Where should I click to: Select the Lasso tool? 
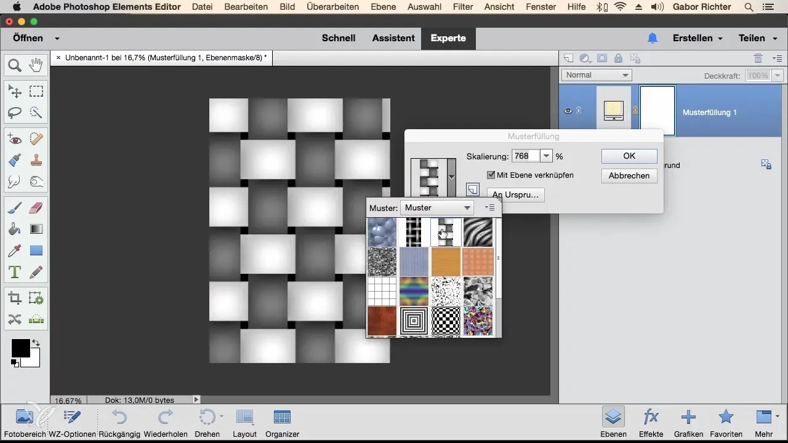(15, 113)
